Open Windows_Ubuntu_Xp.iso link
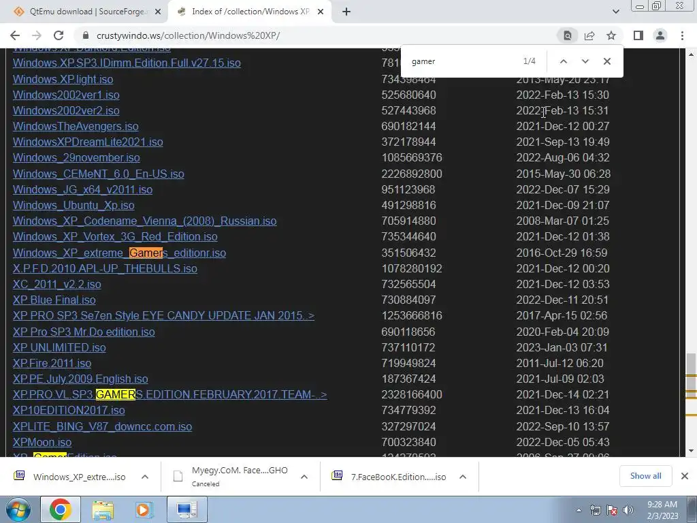Screen dimensions: 697x523 [74, 205]
